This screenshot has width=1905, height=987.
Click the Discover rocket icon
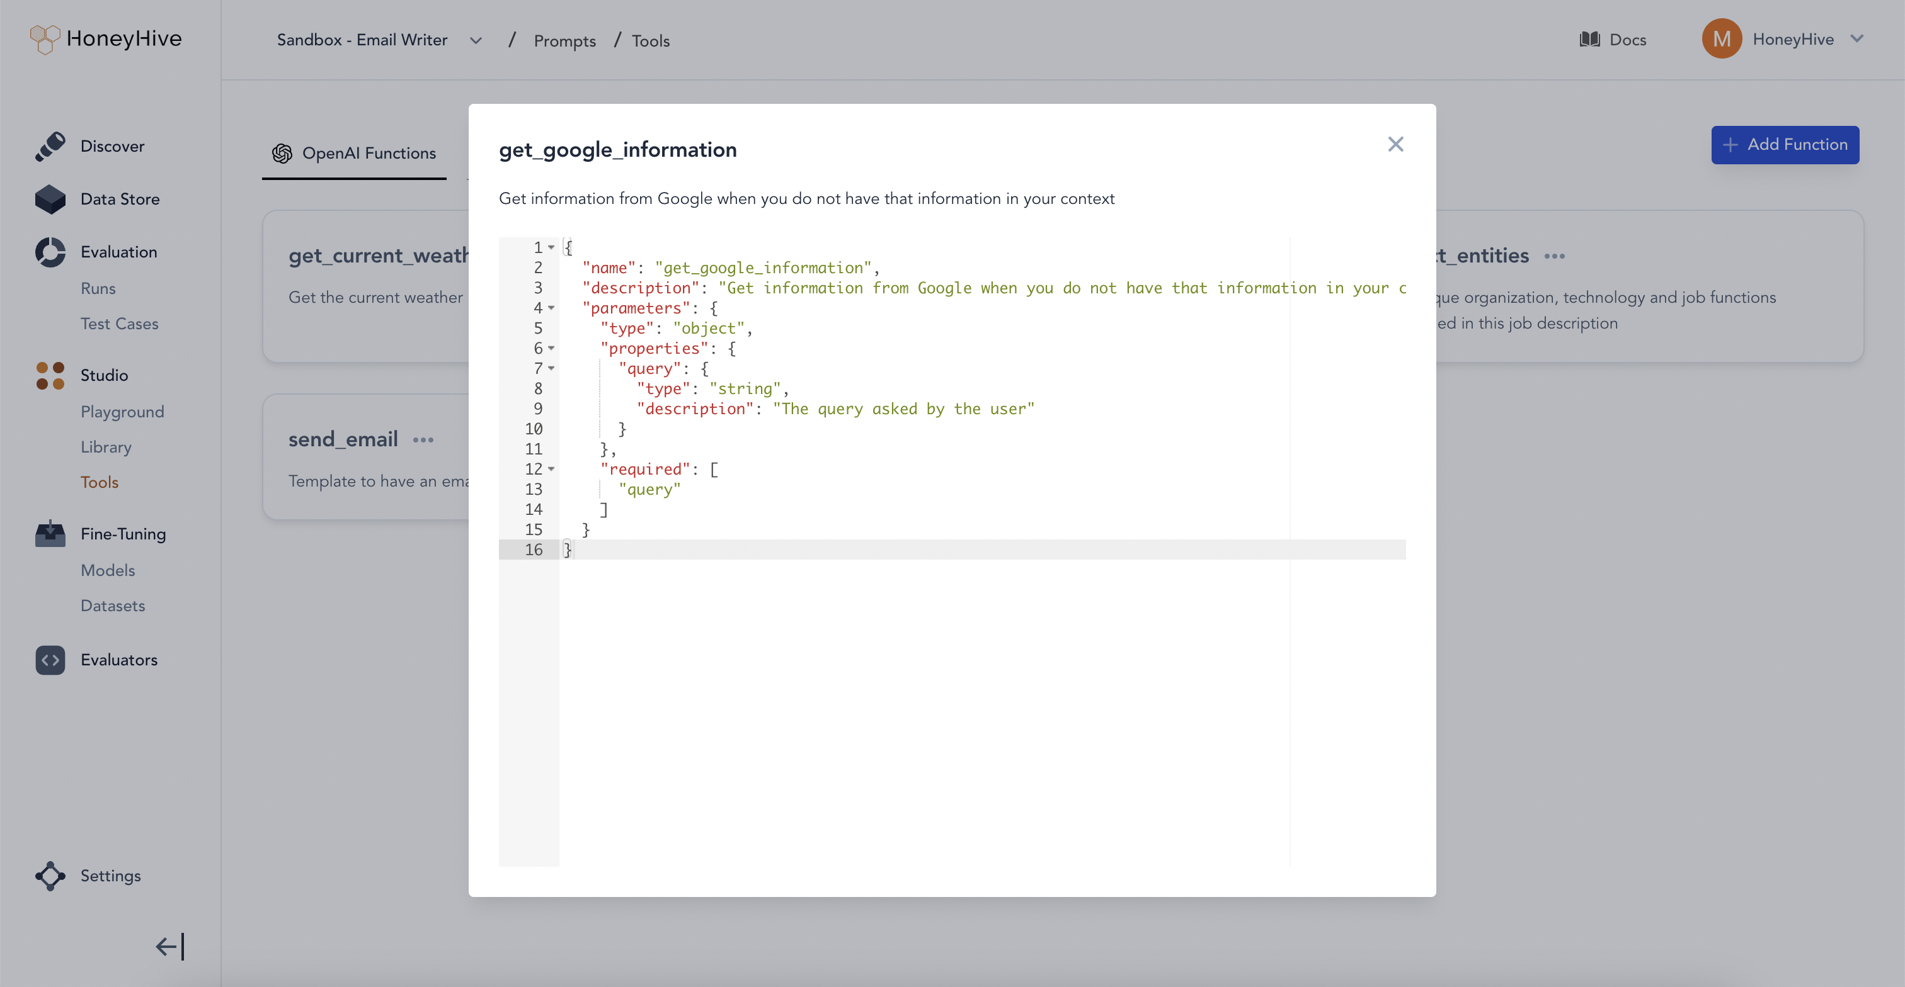click(50, 146)
